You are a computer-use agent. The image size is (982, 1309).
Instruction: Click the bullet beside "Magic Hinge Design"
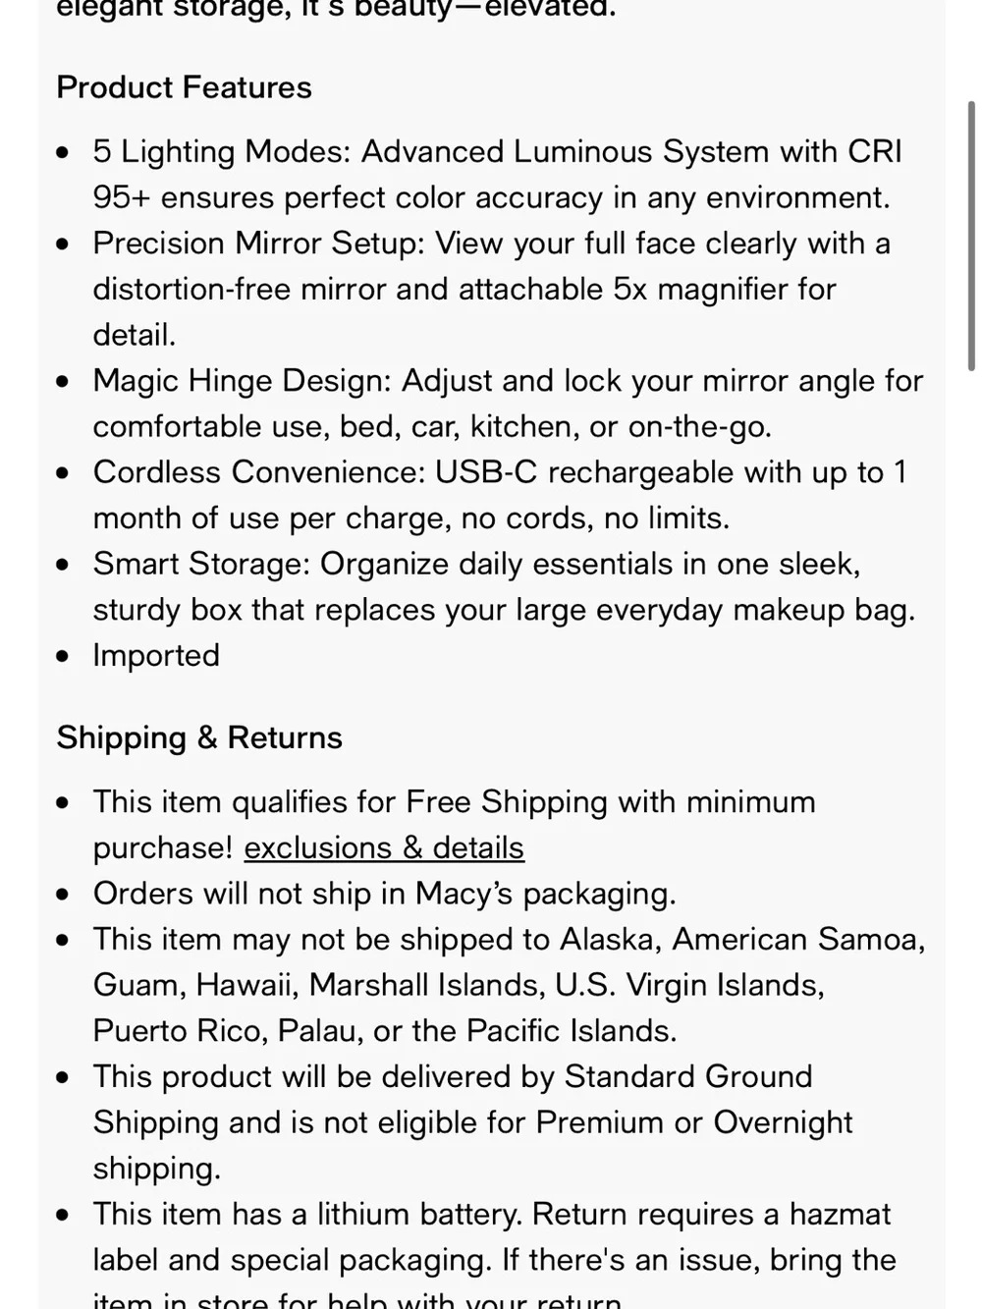coord(63,381)
